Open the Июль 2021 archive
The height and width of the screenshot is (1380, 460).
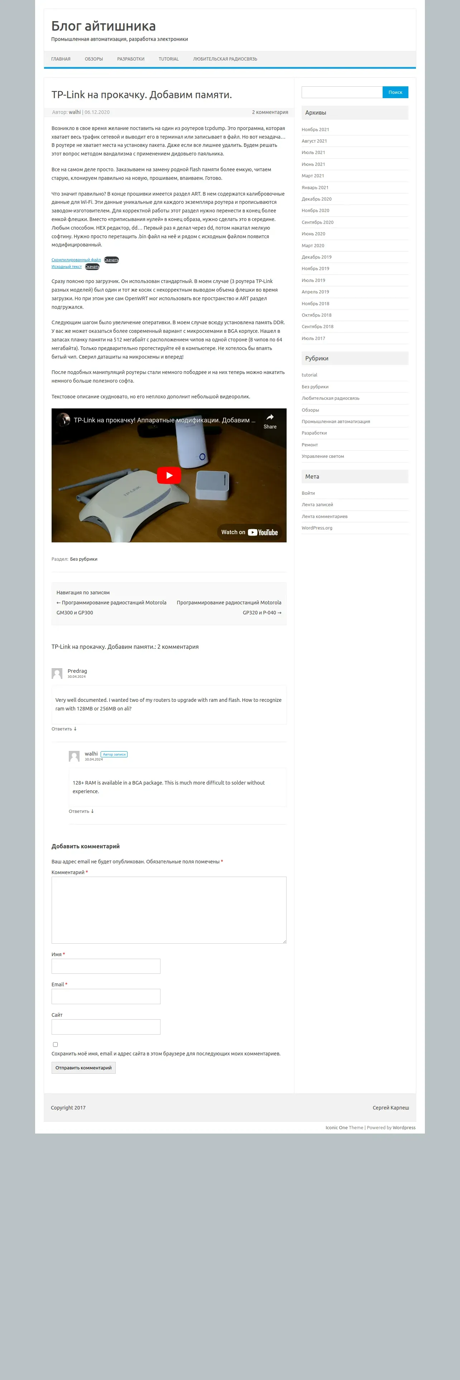click(x=313, y=153)
